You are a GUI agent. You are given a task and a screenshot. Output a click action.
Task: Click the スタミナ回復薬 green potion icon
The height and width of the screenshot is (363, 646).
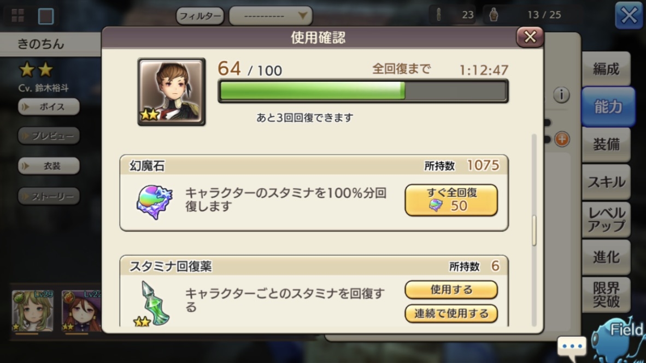pos(152,304)
